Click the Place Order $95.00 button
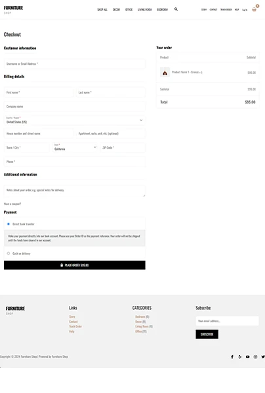Viewport: 265px width, 393px height. [75, 265]
